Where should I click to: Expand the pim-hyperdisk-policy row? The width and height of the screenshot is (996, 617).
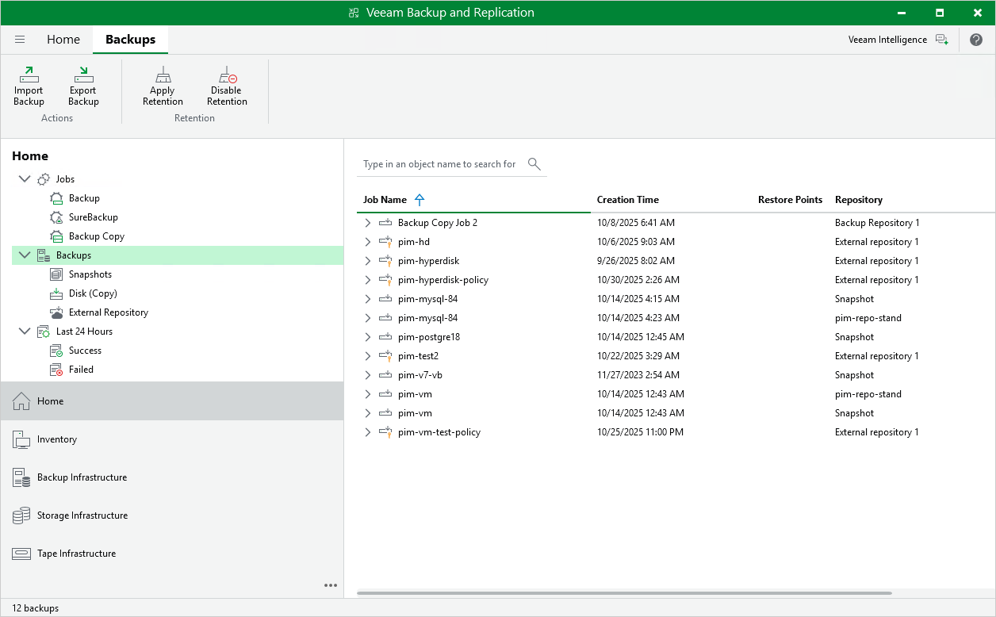[367, 280]
